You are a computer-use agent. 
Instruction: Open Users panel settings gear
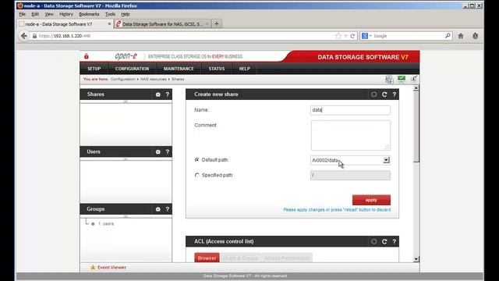click(157, 152)
